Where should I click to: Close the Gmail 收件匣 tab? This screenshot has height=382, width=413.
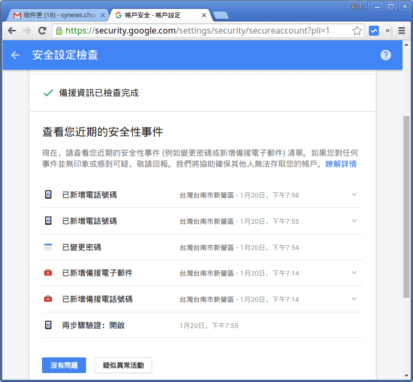(x=103, y=15)
